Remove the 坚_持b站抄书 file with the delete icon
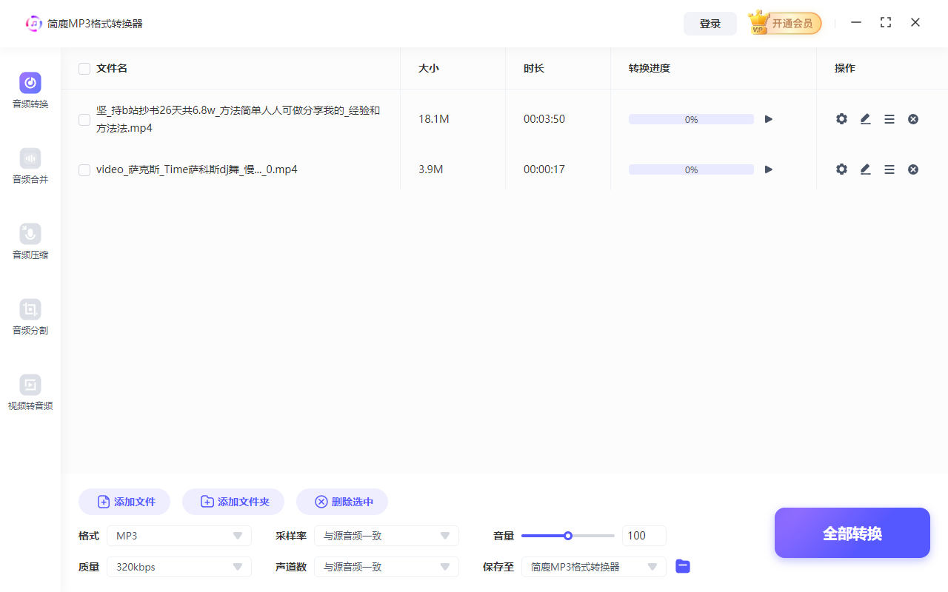 click(x=912, y=118)
